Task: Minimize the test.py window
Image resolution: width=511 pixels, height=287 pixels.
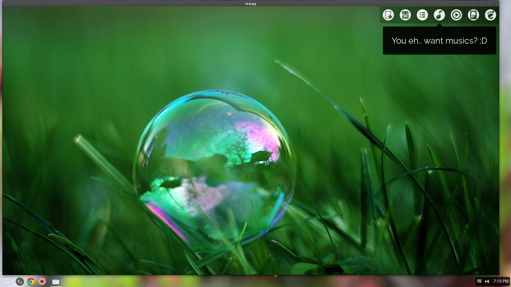Action: [x=478, y=3]
